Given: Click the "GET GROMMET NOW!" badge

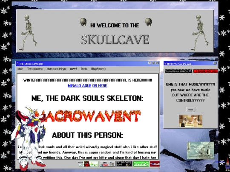Looking at the screenshot, I should (x=124, y=164).
